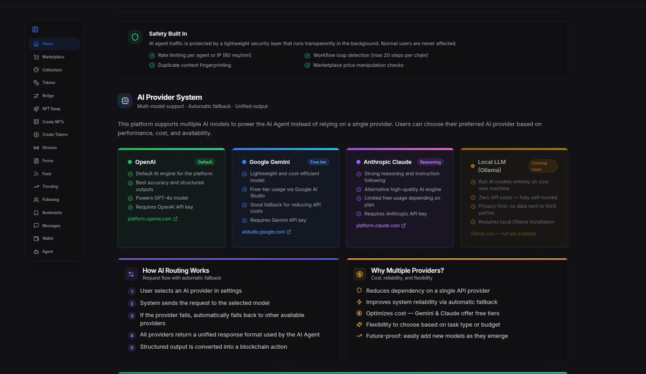
Task: Click step 2 number circle in routing list
Action: click(x=131, y=304)
